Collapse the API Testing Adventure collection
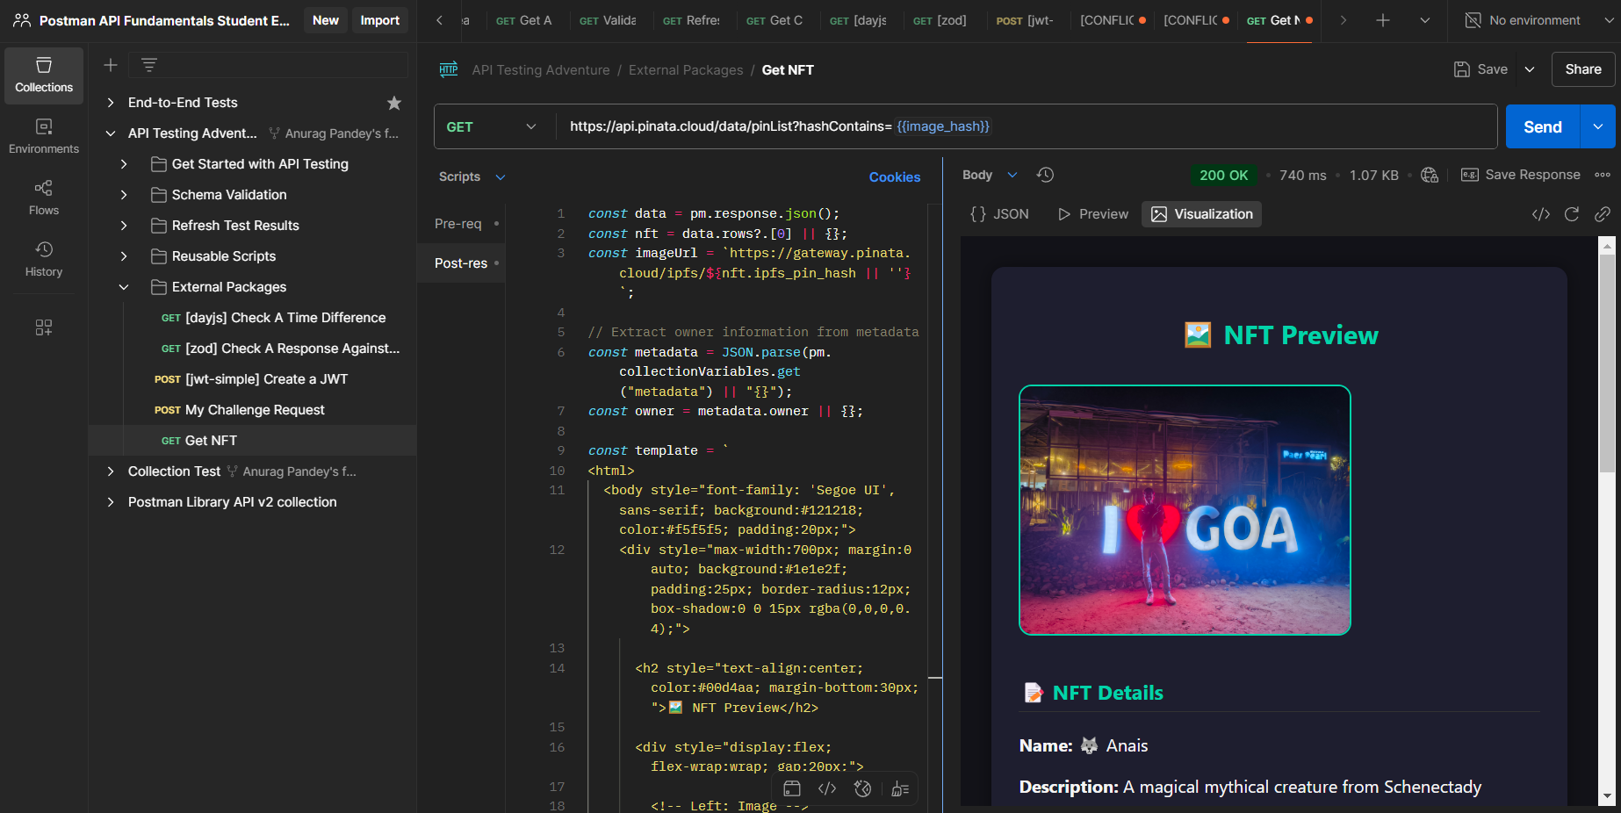 point(111,133)
